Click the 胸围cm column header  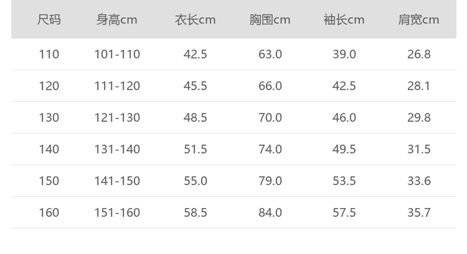[x=270, y=20]
